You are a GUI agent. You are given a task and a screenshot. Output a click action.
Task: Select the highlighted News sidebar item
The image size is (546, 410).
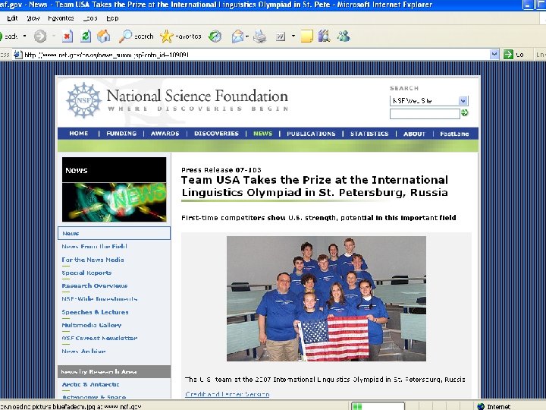pyautogui.click(x=114, y=233)
